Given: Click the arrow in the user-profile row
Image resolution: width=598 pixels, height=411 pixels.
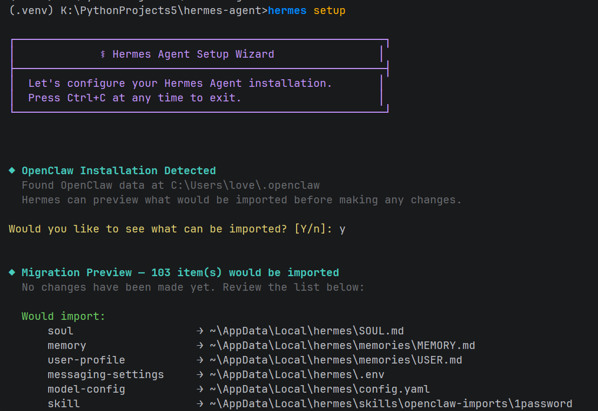Looking at the screenshot, I should point(200,360).
